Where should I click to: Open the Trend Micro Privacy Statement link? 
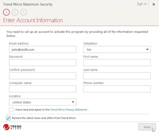[69, 110]
